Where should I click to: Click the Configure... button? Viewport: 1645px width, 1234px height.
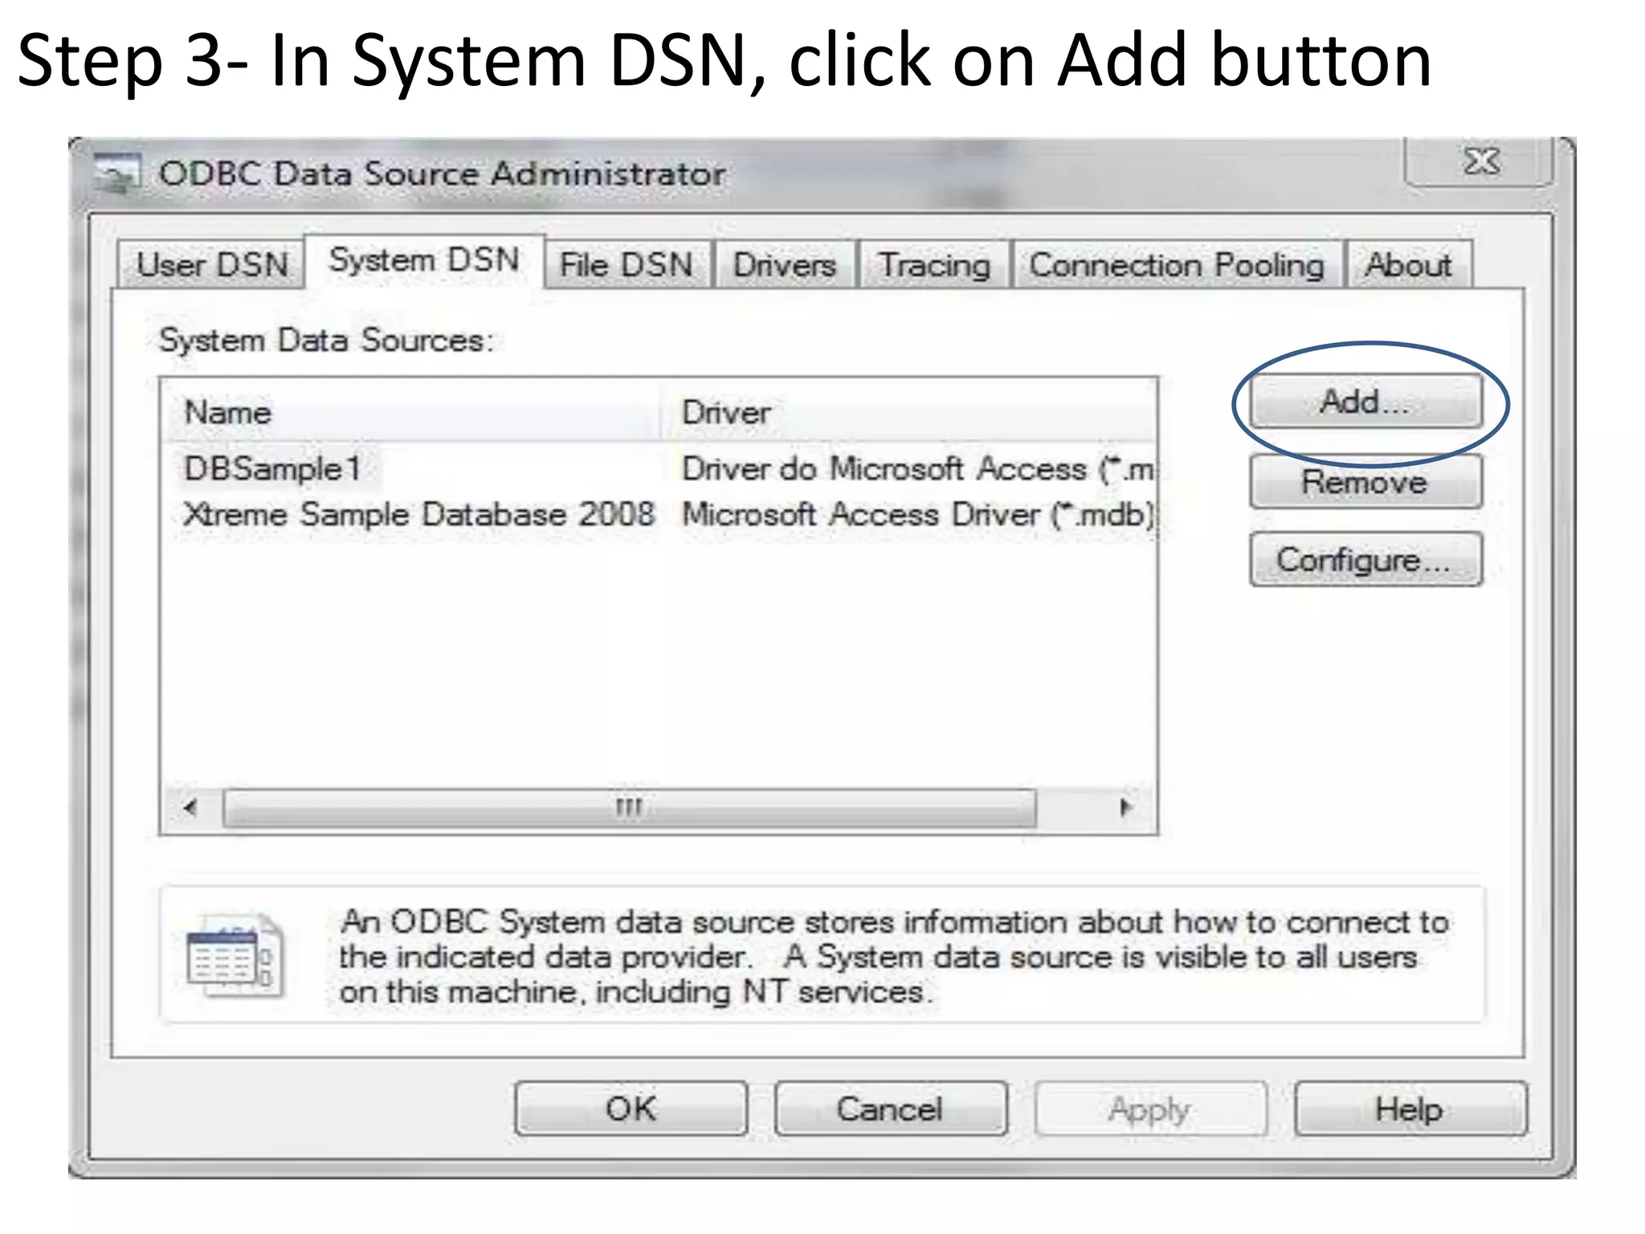click(1365, 560)
